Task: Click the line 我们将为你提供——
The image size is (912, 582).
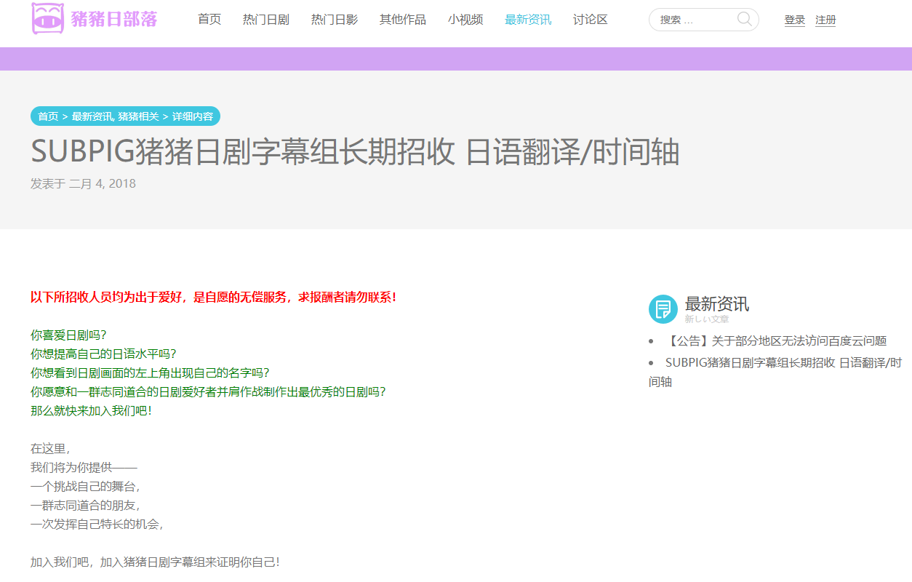Action: click(x=84, y=468)
